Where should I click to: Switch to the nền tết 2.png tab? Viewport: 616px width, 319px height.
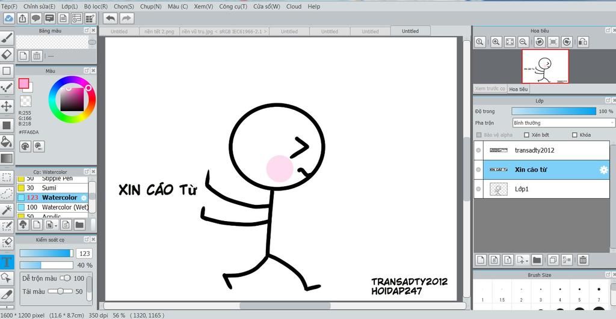point(159,31)
